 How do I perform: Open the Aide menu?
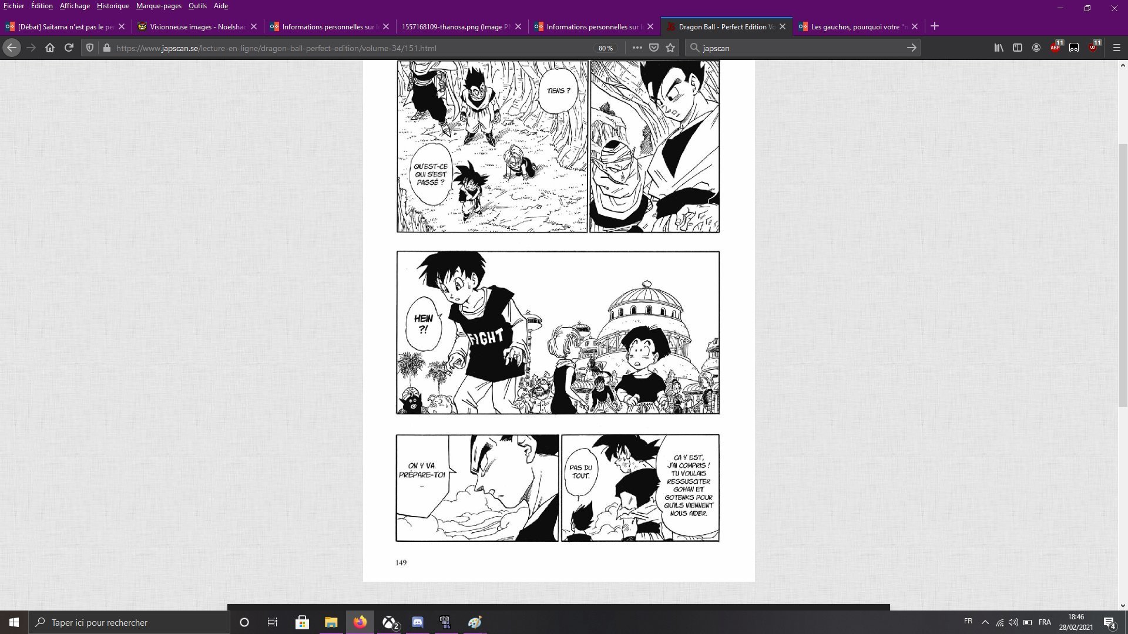[221, 6]
